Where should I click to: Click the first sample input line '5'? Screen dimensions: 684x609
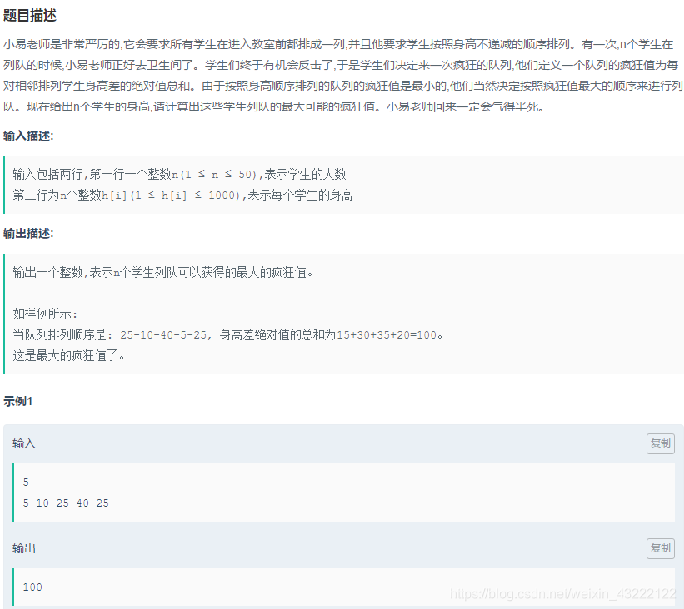(26, 483)
